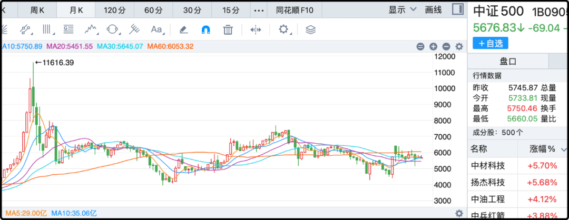The image size is (569, 220).
Task: Expand the circle shape tool options
Action: coord(113,29)
